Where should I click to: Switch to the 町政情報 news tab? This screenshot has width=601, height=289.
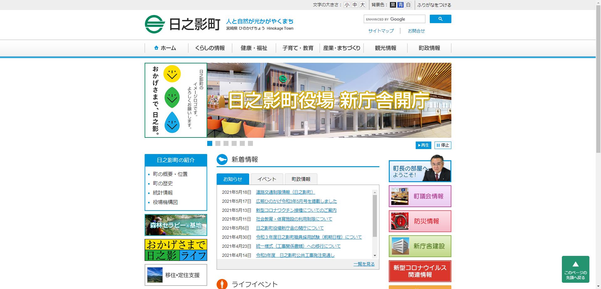coord(301,179)
